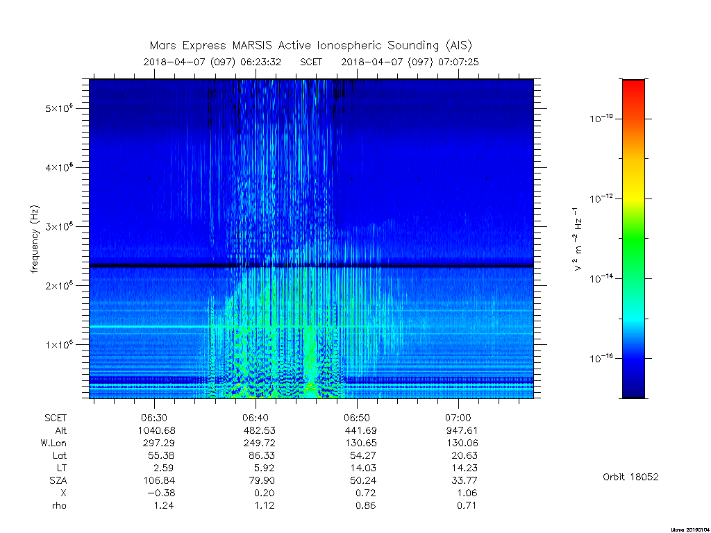Click the rho value '1.24'

(x=163, y=506)
